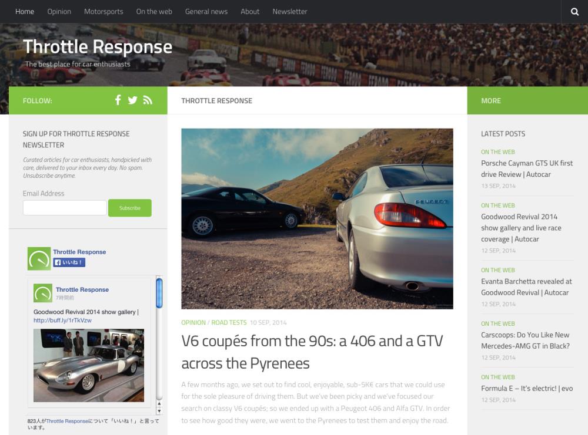Follow via the Facebook icon
The height and width of the screenshot is (435, 588).
tap(118, 100)
